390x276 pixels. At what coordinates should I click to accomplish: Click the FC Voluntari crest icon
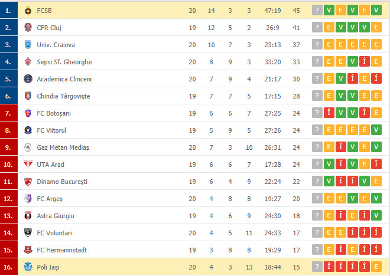[28, 233]
